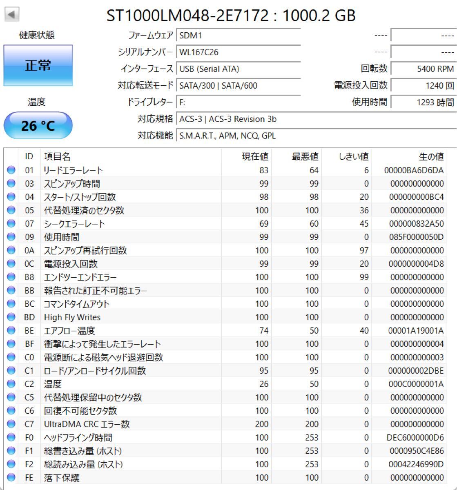Select status dot for コマンドタイムアウト row
The image size is (457, 490).
(11, 304)
